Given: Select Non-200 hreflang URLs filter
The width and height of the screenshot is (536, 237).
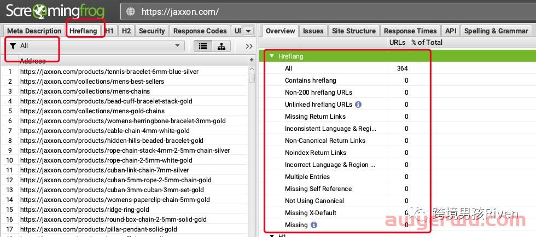Looking at the screenshot, I should click(x=318, y=93).
